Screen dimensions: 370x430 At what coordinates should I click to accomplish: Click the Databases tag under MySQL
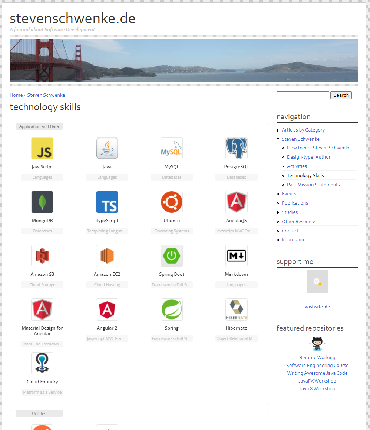tap(172, 177)
